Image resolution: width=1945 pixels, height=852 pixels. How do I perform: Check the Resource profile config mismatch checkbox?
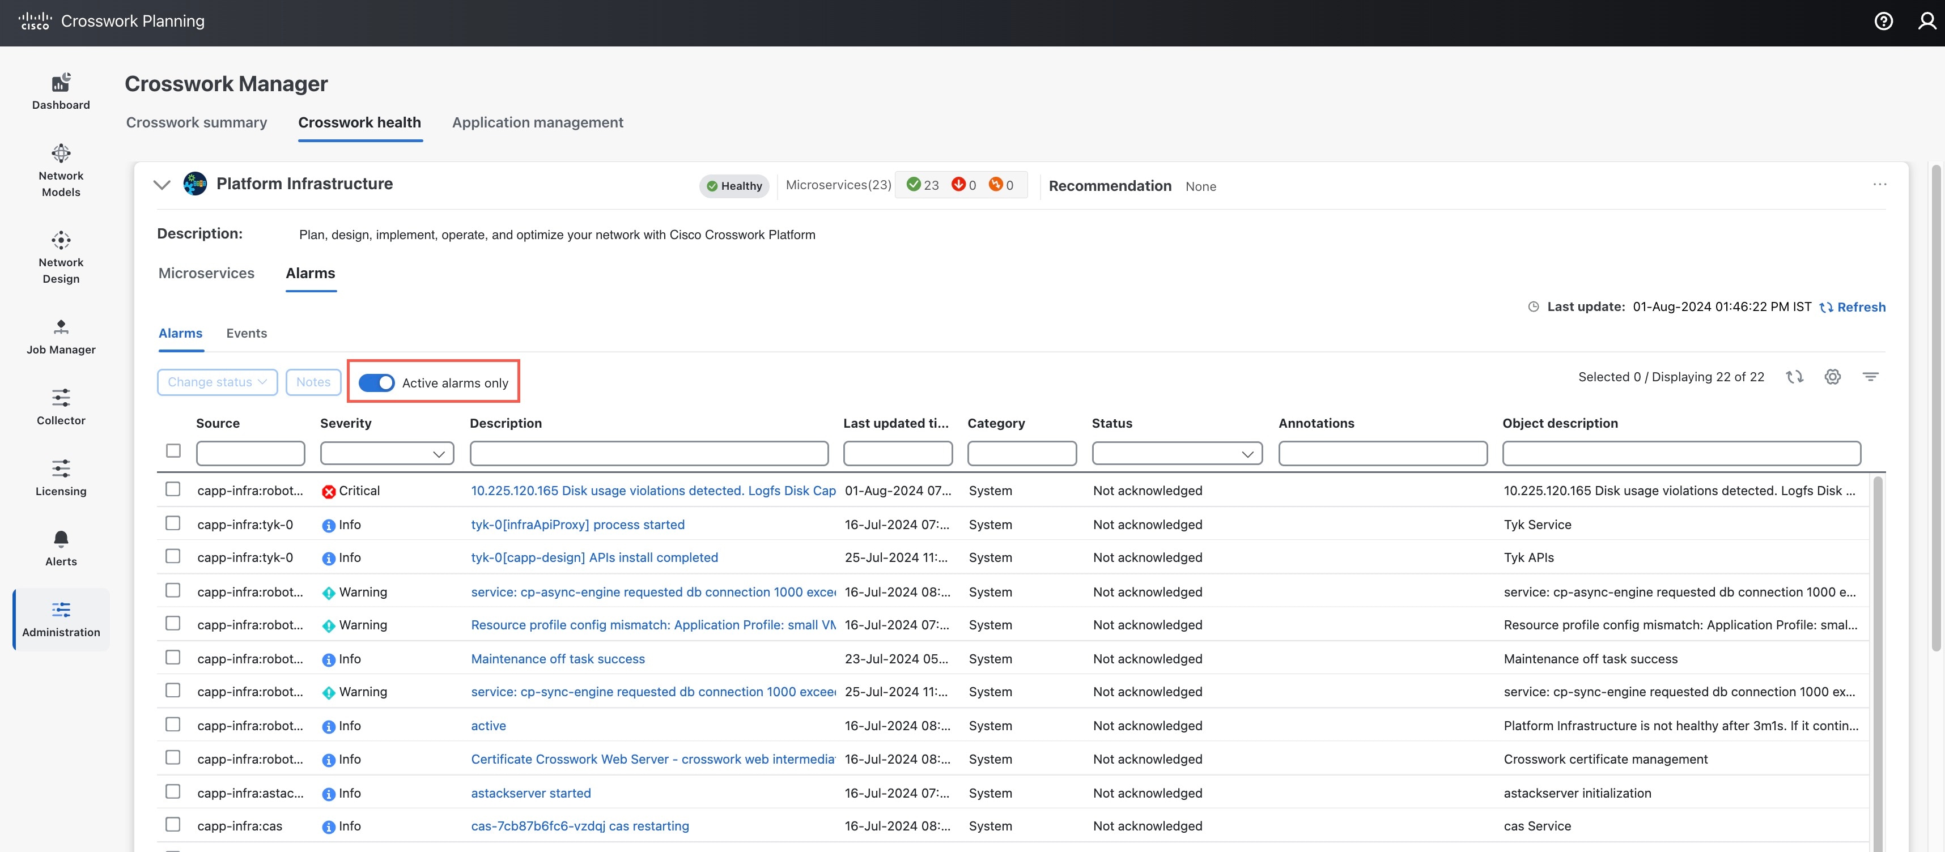click(x=173, y=623)
